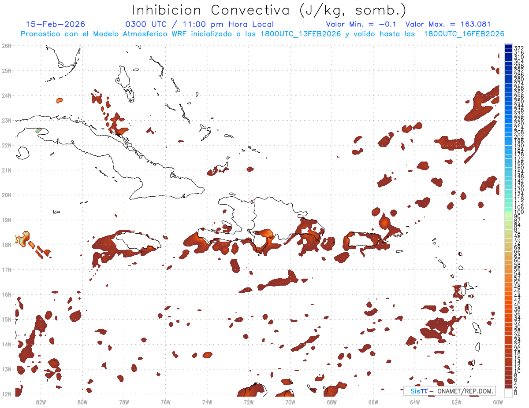
Task: Click the '82W' longitude label
Action: click(x=41, y=402)
